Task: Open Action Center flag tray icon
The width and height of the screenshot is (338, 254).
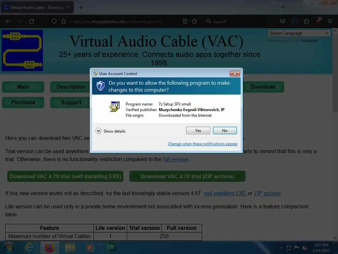Action: (297, 248)
